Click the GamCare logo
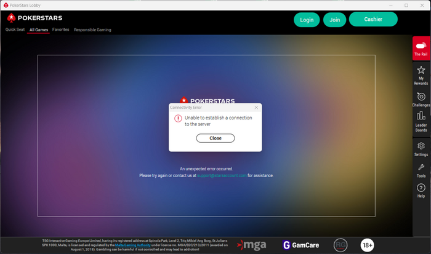This screenshot has height=254, width=431. point(300,245)
